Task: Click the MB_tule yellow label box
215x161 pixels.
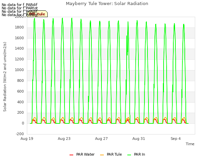Action: (x=37, y=14)
